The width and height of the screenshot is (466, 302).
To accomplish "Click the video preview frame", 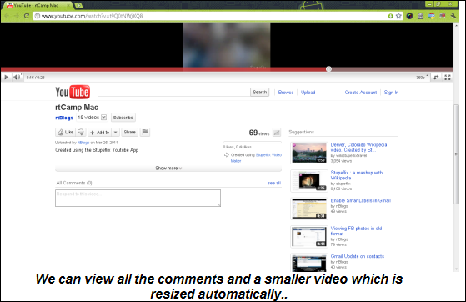I will (x=227, y=44).
